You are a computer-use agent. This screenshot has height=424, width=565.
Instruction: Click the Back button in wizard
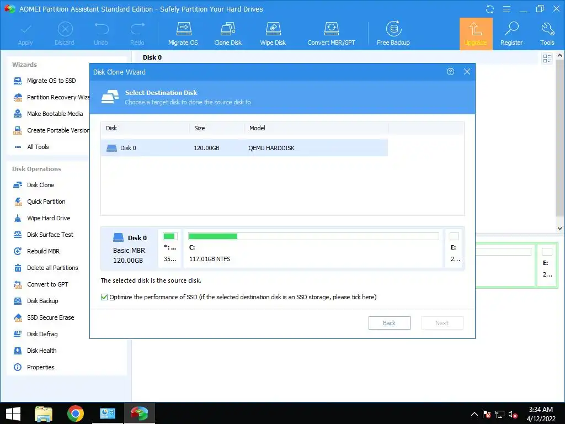click(x=389, y=323)
